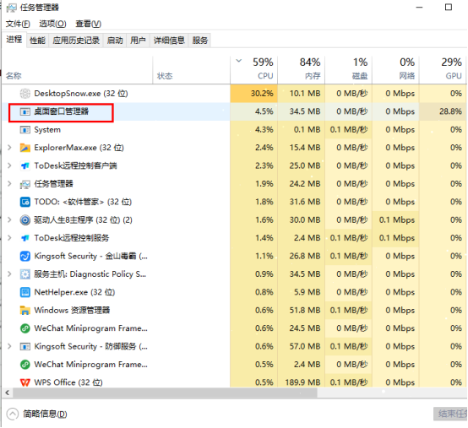Switch to the 用户 tab
The width and height of the screenshot is (468, 428).
[138, 41]
